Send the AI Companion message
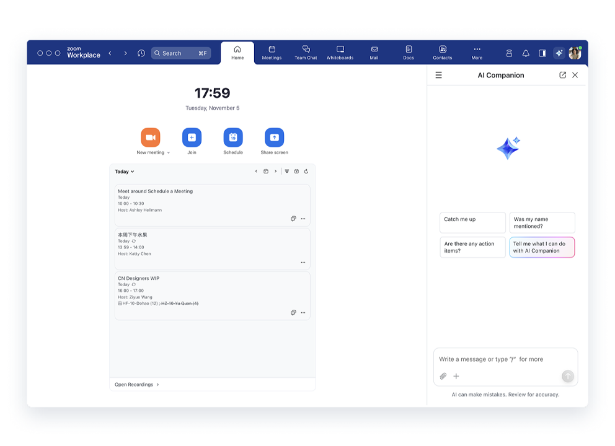This screenshot has width=615, height=446. pos(567,376)
